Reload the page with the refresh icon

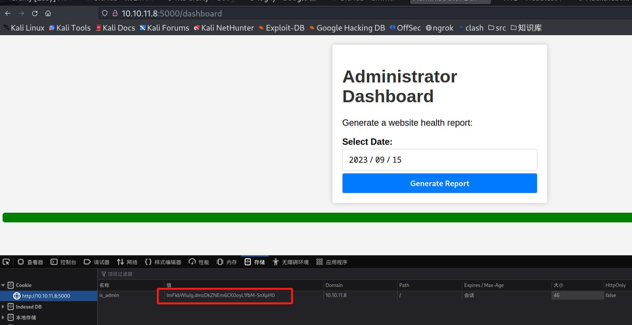(x=35, y=13)
